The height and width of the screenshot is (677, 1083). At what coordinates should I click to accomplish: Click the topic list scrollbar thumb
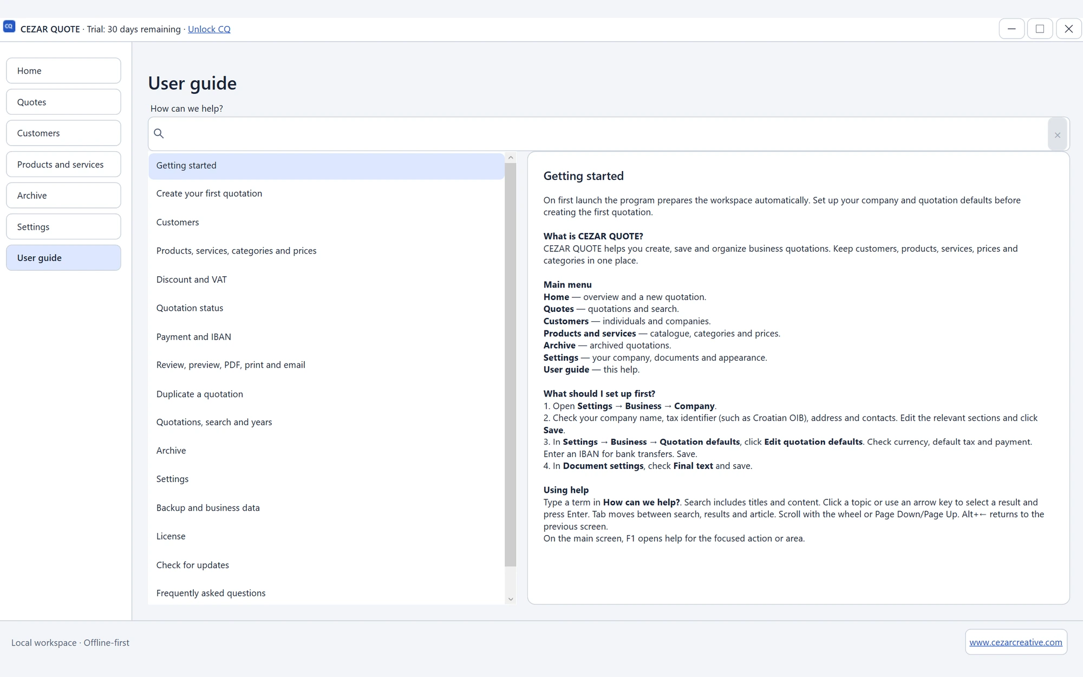[510, 364]
